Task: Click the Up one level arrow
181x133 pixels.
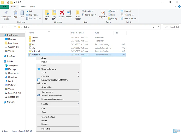Action: pyautogui.click(x=15, y=27)
